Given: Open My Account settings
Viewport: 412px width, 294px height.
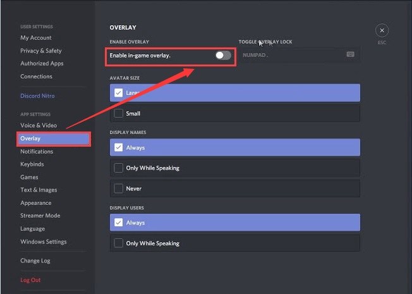Looking at the screenshot, I should coord(36,38).
